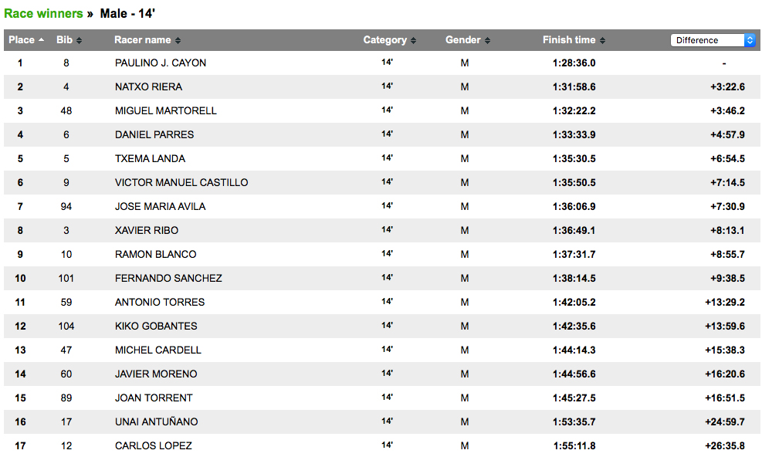Click finish time 1:38:14.5
Viewport: 762px width, 457px height.
(x=574, y=278)
